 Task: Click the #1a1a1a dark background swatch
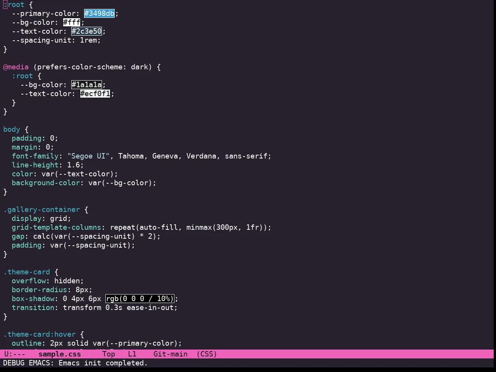point(86,85)
